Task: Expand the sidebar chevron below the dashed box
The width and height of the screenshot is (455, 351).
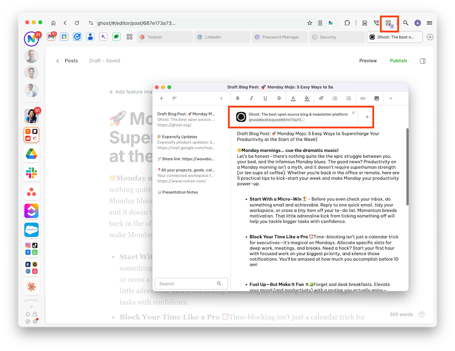Action: 32,307
